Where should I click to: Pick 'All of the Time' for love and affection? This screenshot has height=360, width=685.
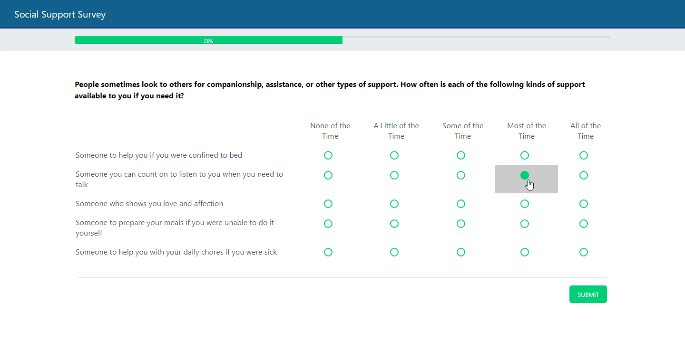click(584, 204)
